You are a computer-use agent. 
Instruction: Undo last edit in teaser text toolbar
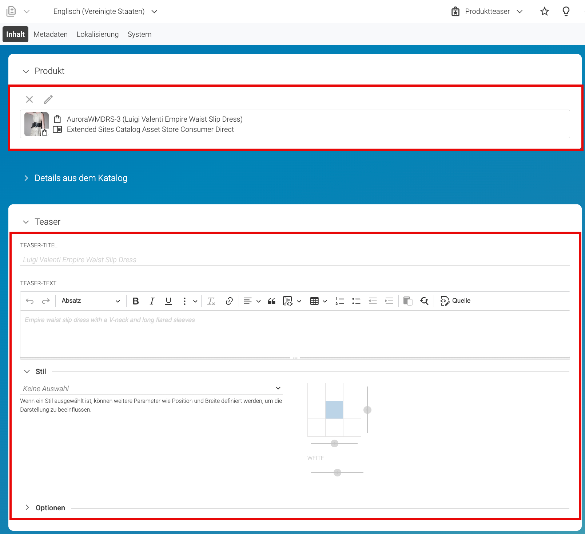tap(30, 301)
